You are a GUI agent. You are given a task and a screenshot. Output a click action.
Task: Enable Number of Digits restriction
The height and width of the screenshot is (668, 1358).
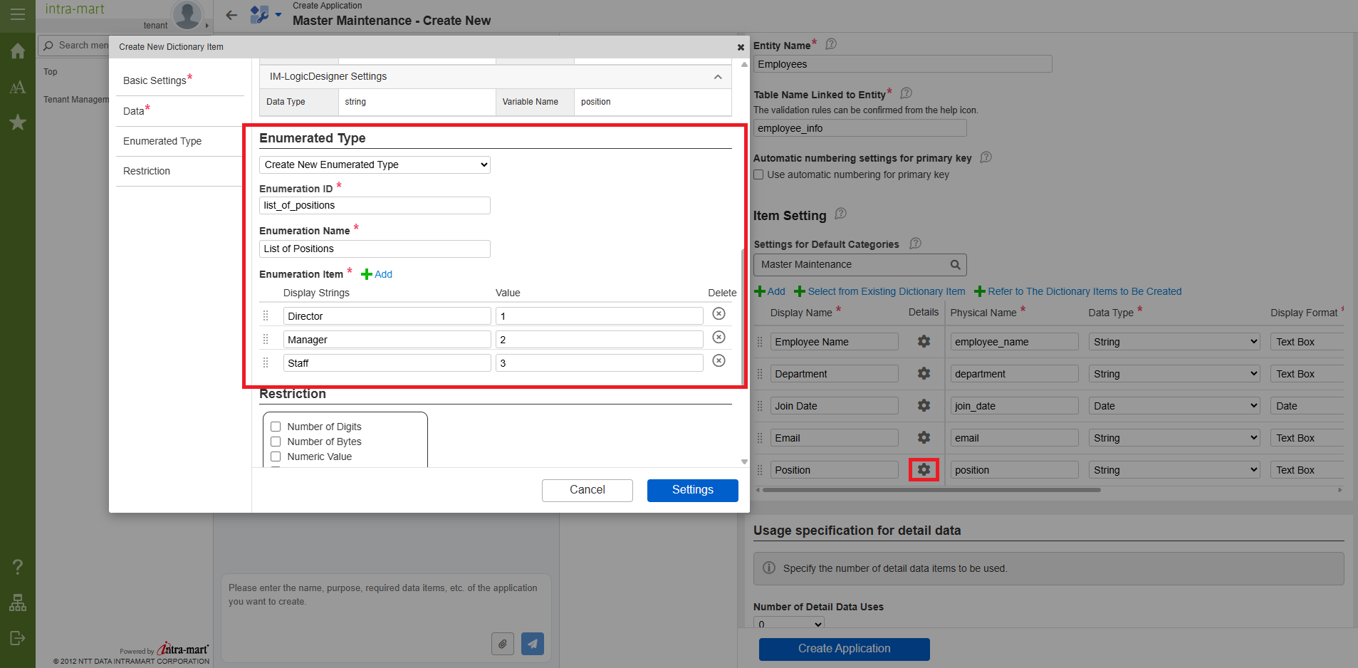[x=276, y=427]
